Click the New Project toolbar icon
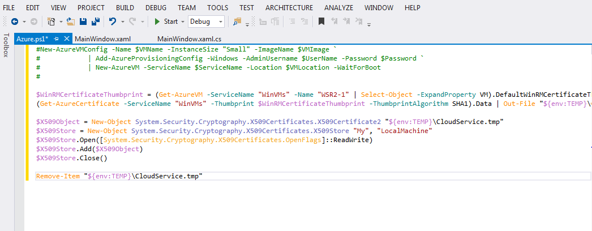Viewport: 592px width, 231px height. [51, 22]
